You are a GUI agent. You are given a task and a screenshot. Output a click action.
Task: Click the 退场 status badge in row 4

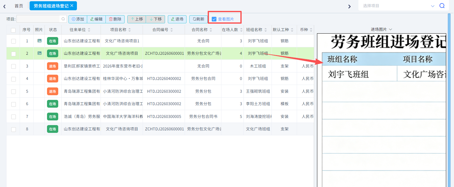53,78
